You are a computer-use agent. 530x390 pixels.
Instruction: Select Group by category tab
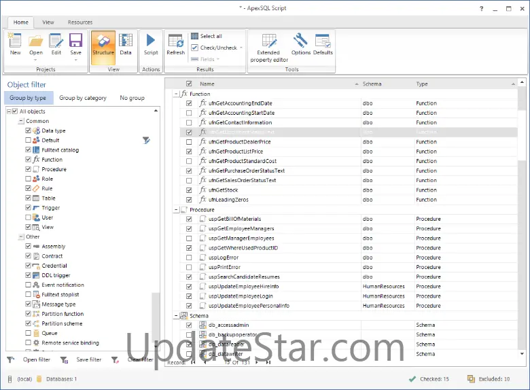83,98
